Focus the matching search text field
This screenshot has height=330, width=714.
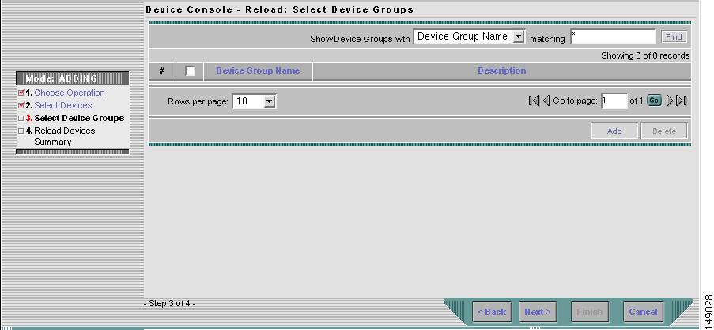(x=613, y=37)
